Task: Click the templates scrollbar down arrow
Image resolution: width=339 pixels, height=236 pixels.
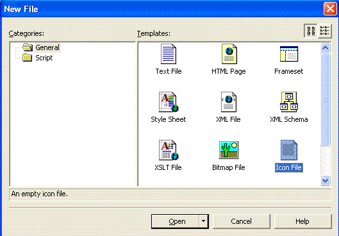Action: [326, 181]
